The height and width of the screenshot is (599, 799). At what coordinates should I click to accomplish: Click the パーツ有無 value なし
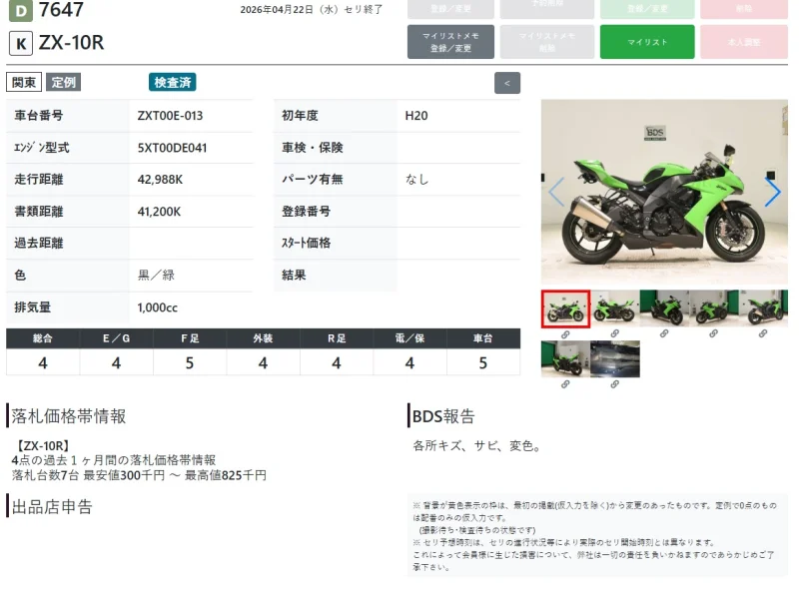point(416,180)
